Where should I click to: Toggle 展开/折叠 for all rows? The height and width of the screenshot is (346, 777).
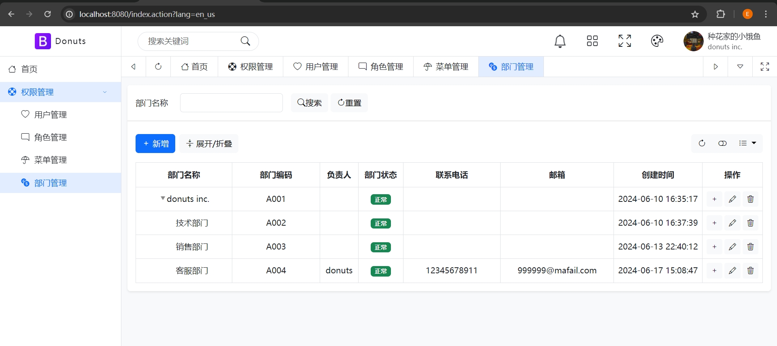(209, 144)
